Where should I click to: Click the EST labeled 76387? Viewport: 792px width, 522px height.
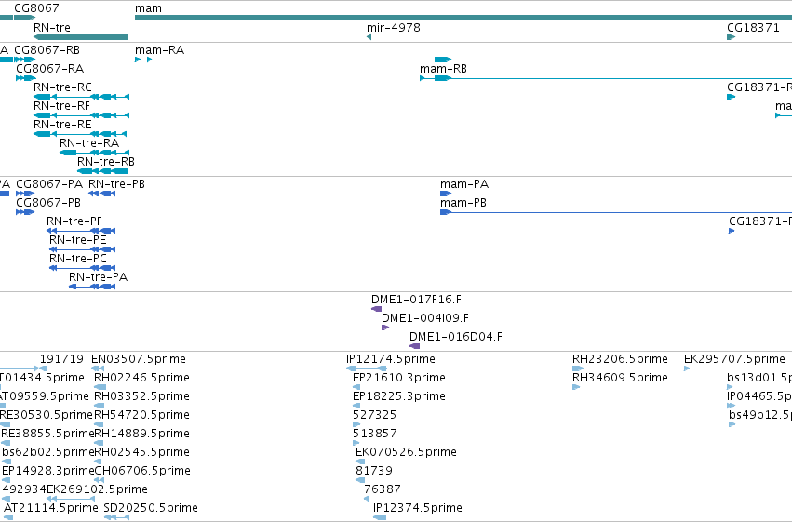coord(383,490)
